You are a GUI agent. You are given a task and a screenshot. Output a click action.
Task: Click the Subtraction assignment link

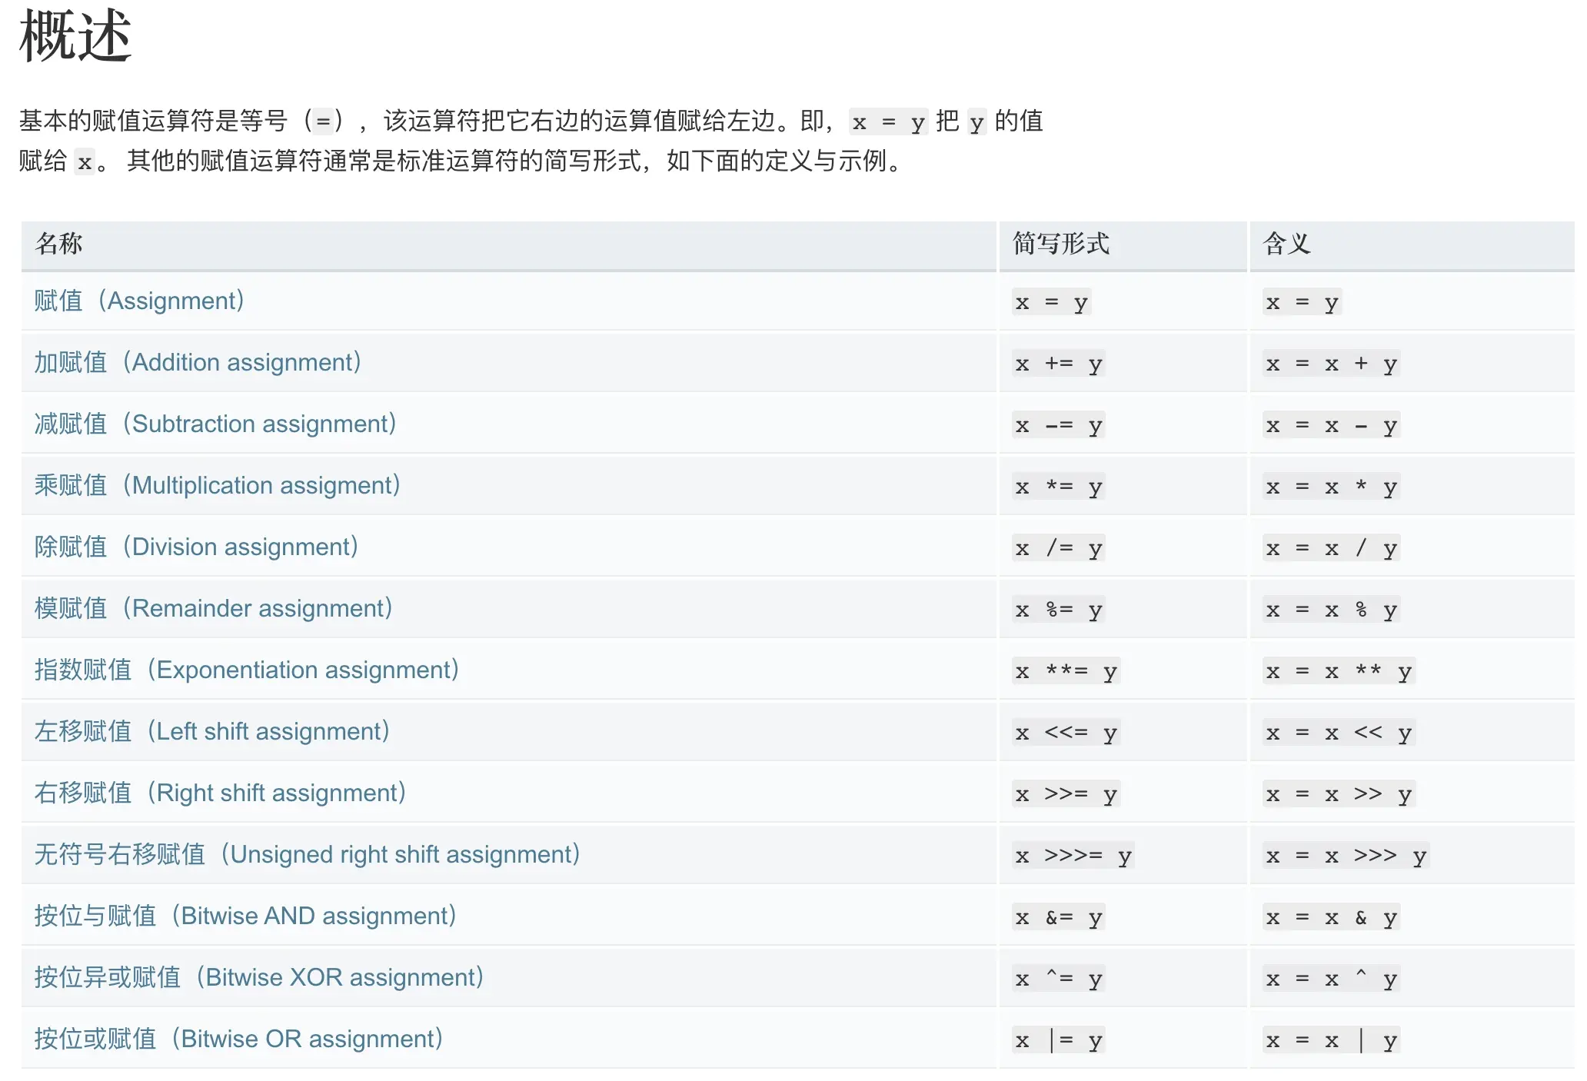point(215,424)
